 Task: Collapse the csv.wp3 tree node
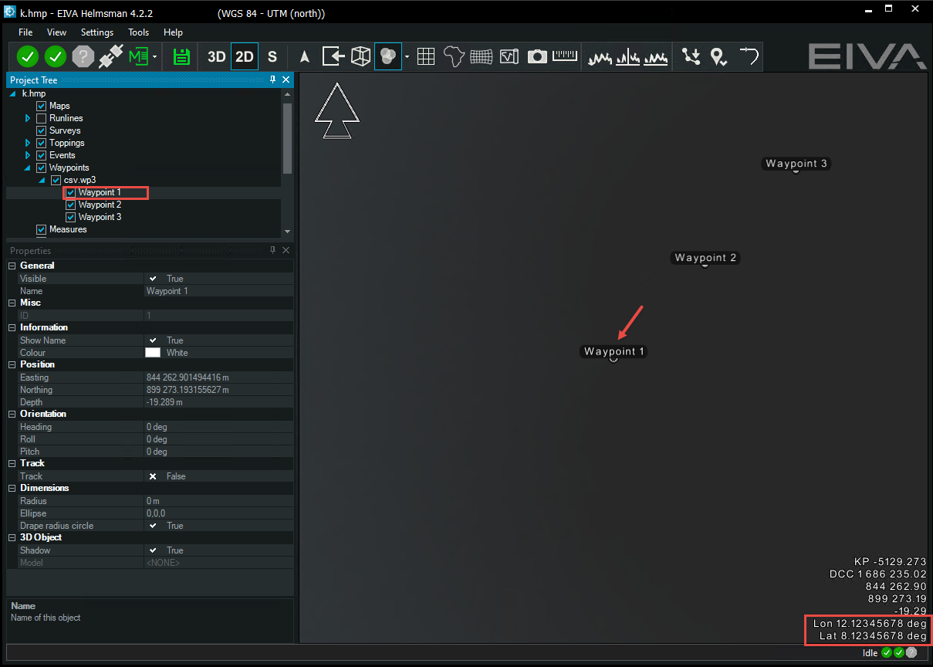pos(42,180)
